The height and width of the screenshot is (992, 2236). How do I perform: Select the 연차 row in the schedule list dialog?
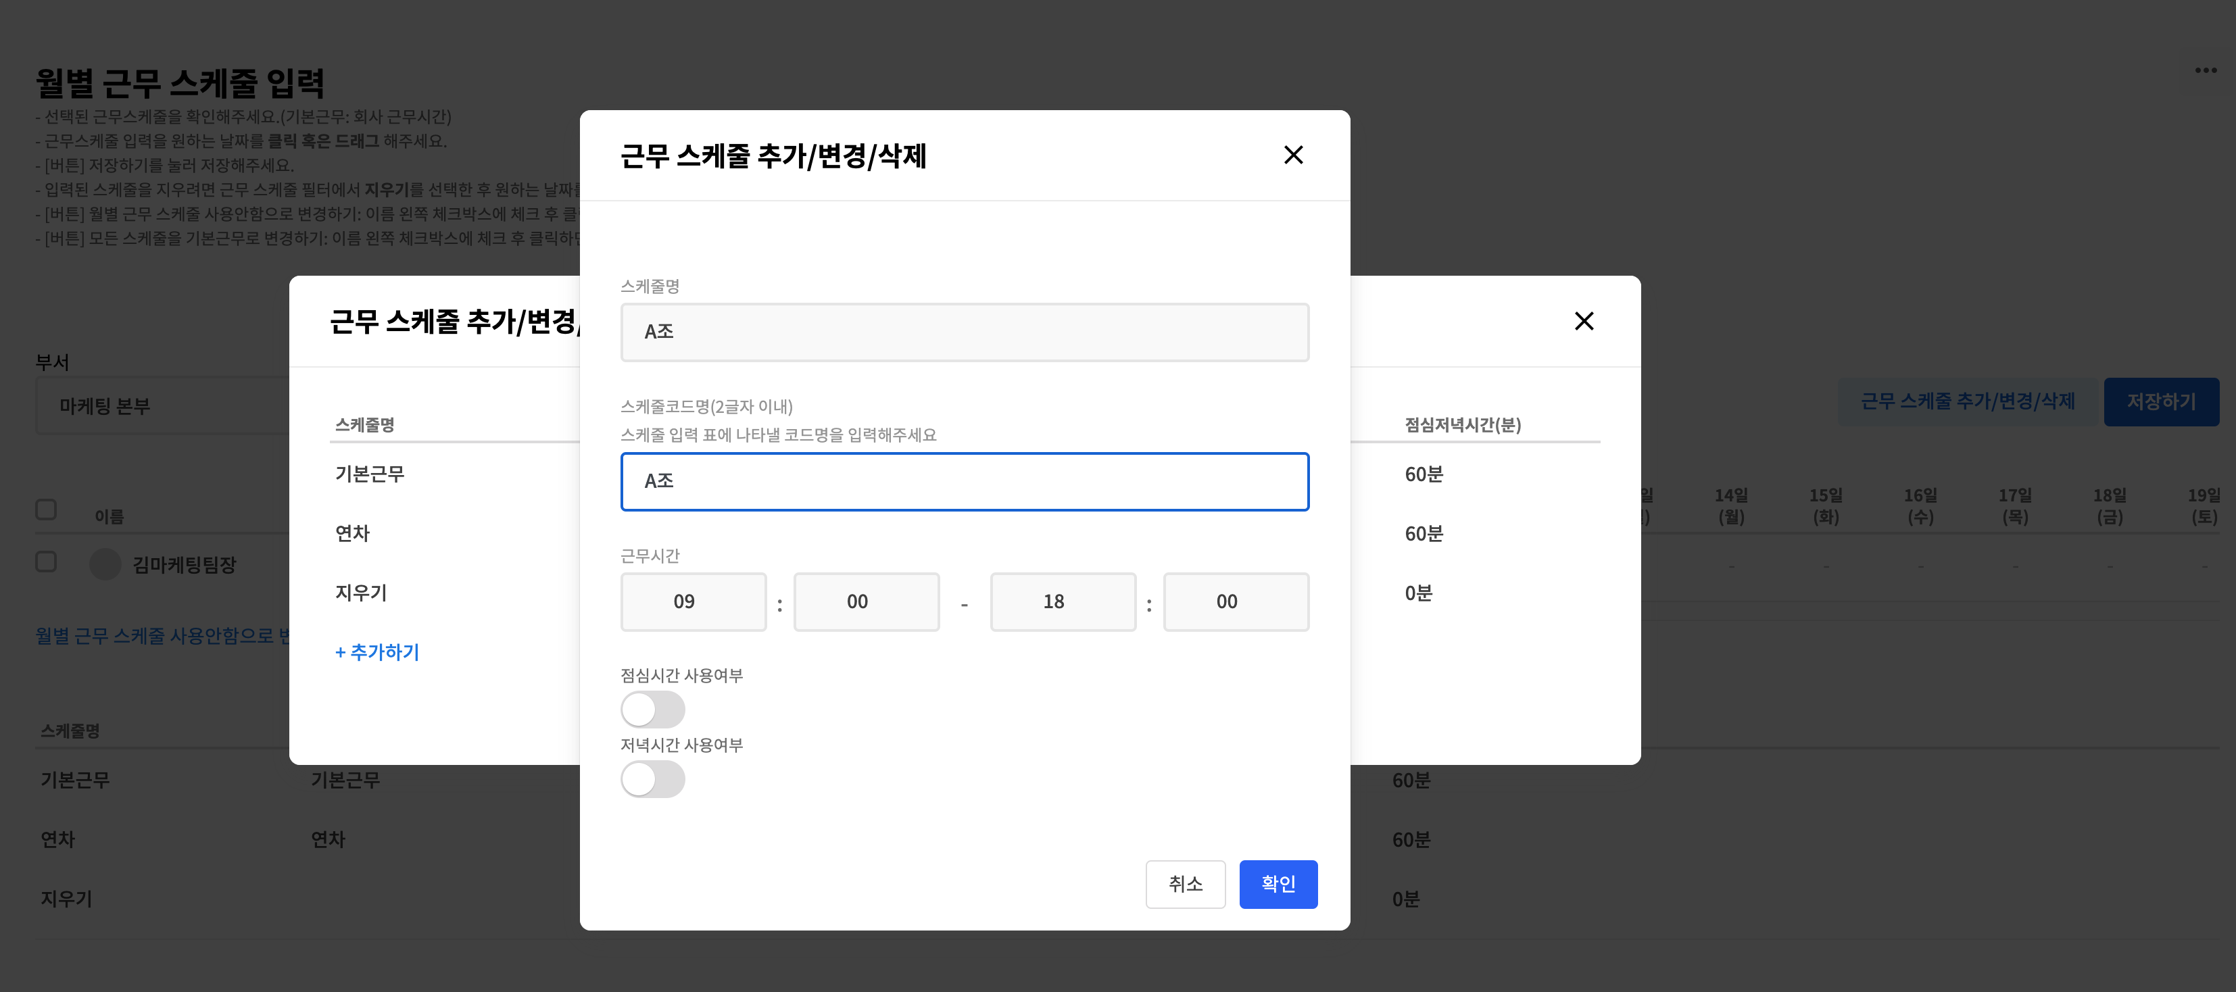[x=352, y=534]
